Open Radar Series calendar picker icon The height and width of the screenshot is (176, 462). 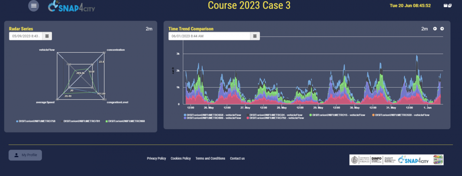click(x=47, y=36)
